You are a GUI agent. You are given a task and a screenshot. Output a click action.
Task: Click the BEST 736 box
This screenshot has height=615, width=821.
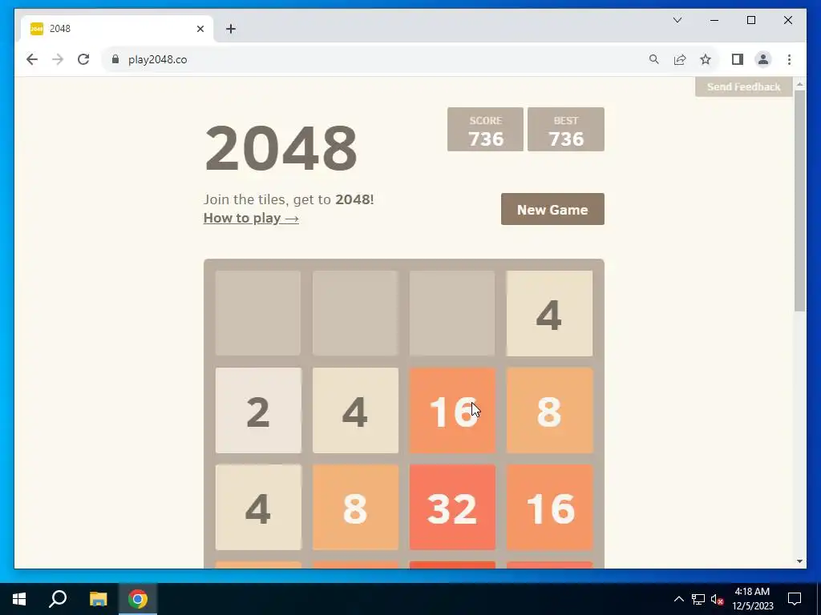click(566, 129)
